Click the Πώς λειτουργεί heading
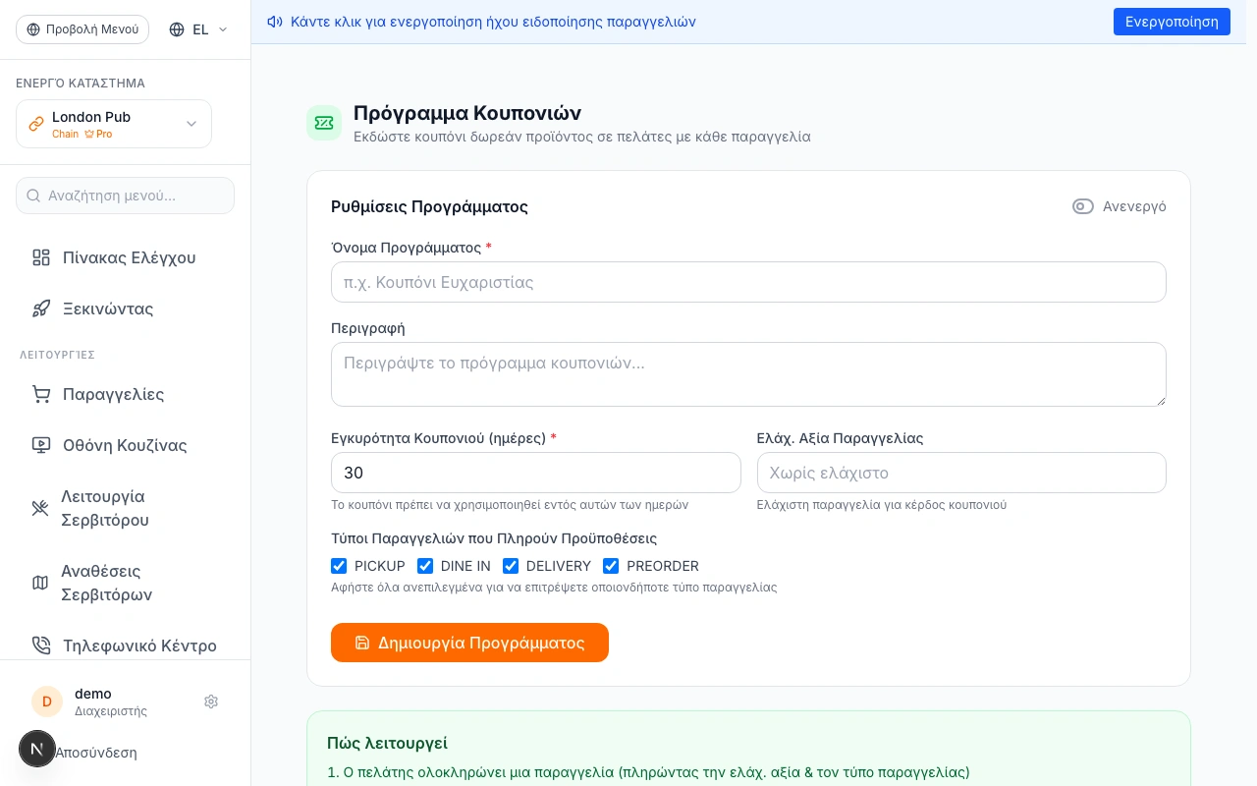 [388, 744]
